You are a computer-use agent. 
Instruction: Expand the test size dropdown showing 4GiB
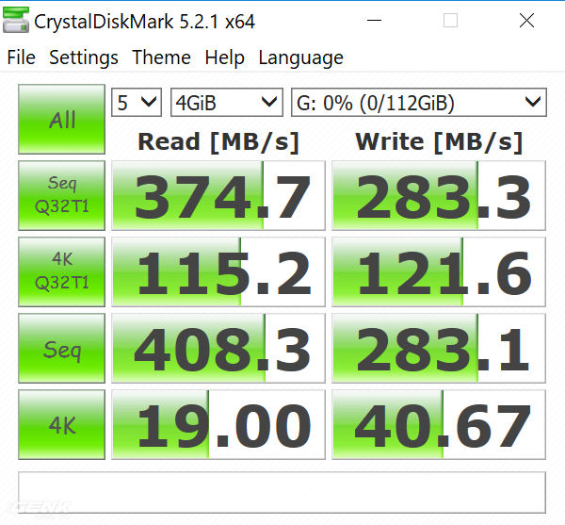pos(227,103)
